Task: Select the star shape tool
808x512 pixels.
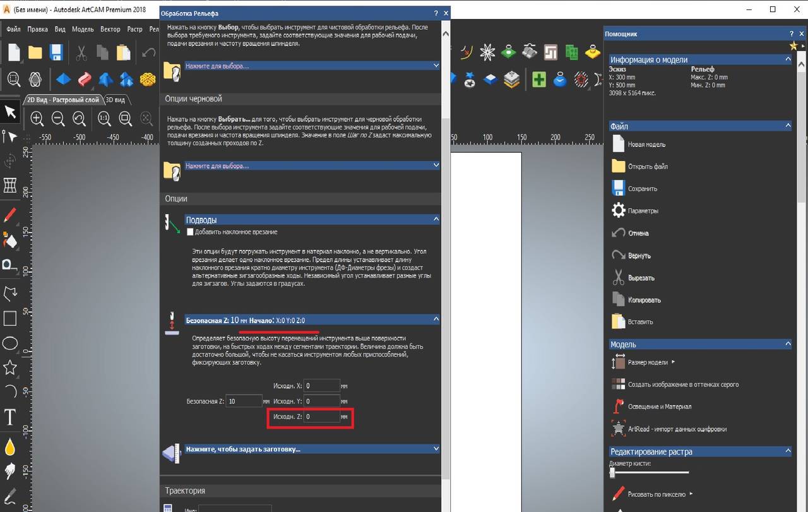Action: (10, 367)
